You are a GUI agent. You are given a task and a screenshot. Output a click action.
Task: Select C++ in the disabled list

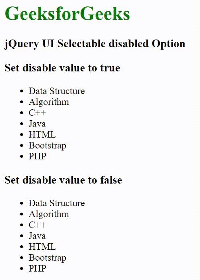pyautogui.click(x=37, y=113)
